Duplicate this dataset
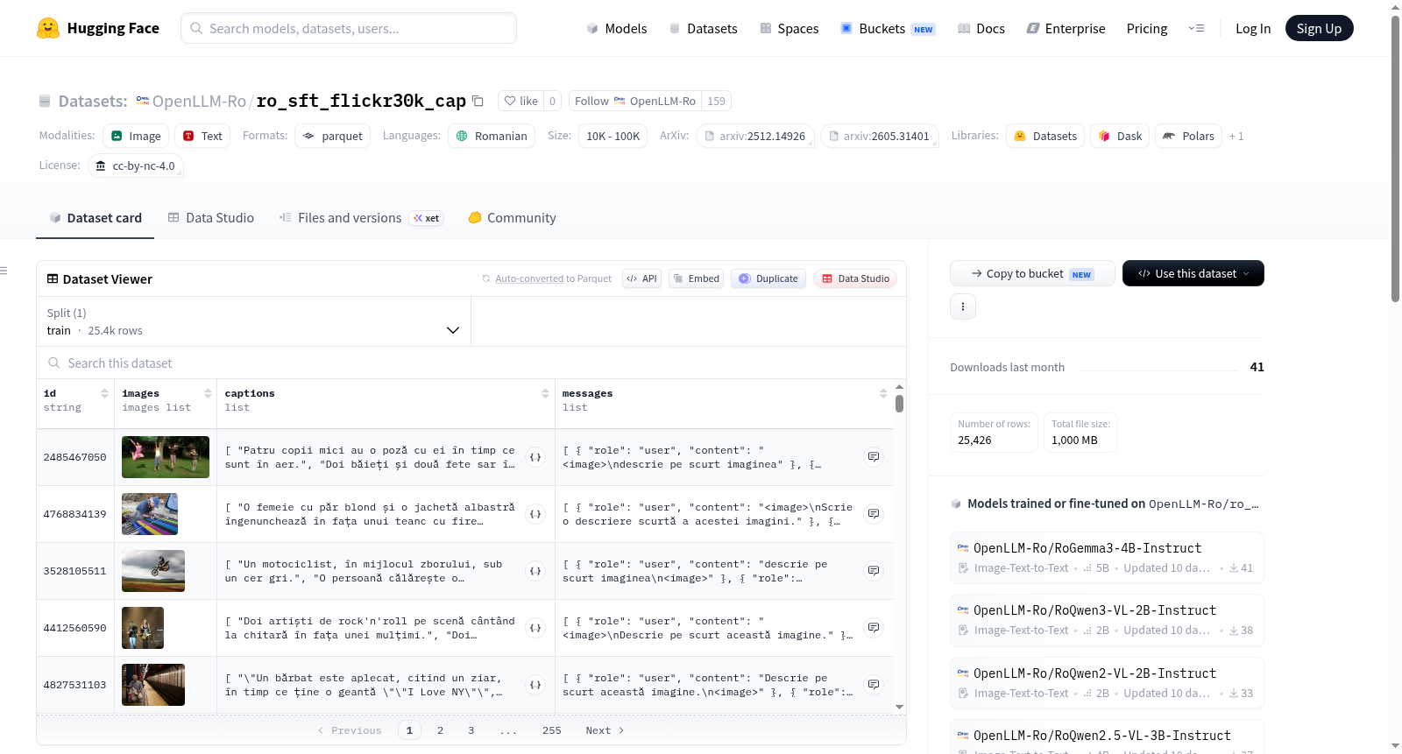1402x754 pixels. [x=768, y=278]
